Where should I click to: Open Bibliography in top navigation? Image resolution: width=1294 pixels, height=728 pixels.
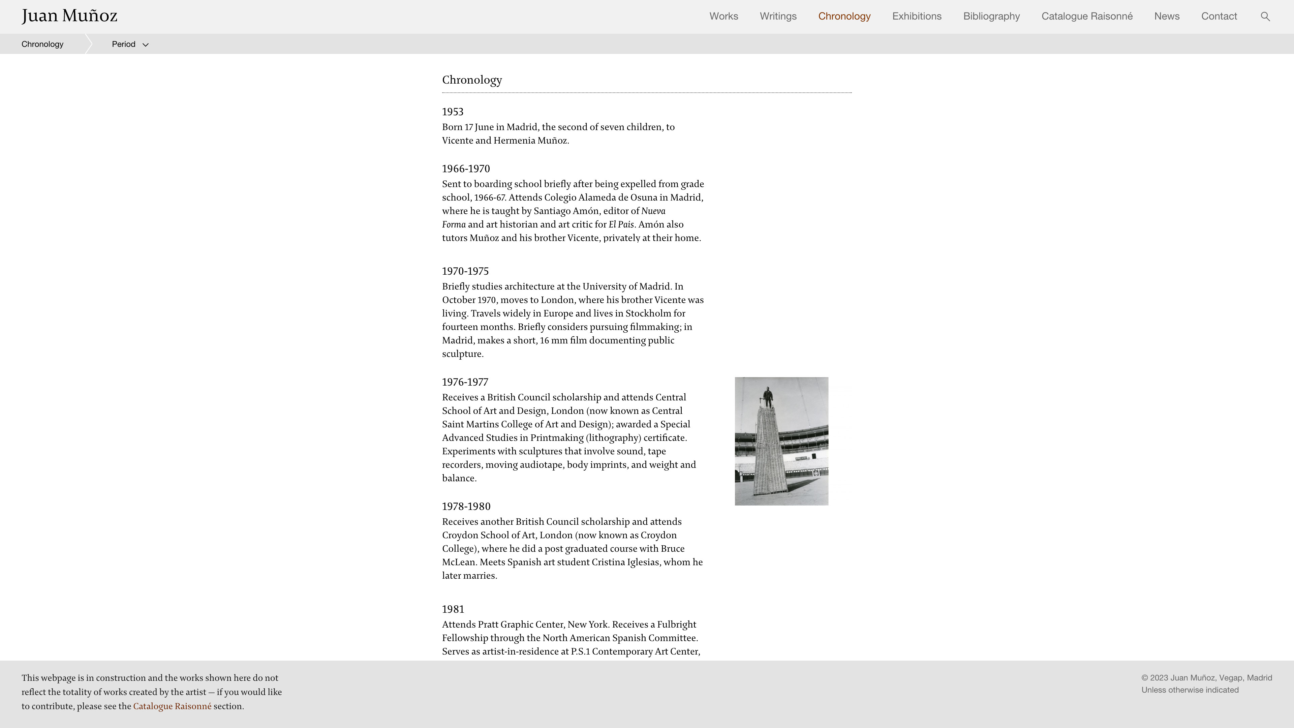(991, 16)
